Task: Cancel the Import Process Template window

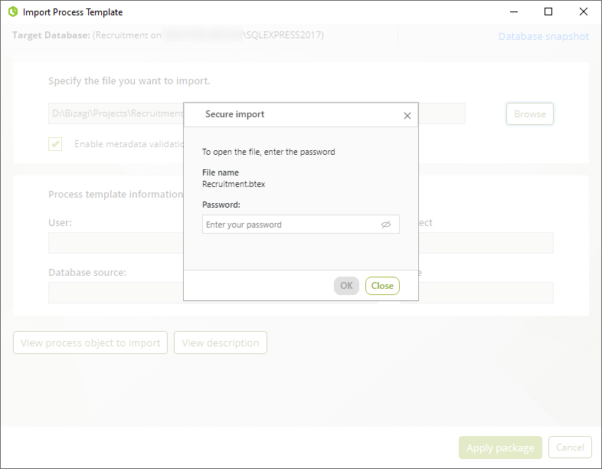Action: (x=570, y=447)
